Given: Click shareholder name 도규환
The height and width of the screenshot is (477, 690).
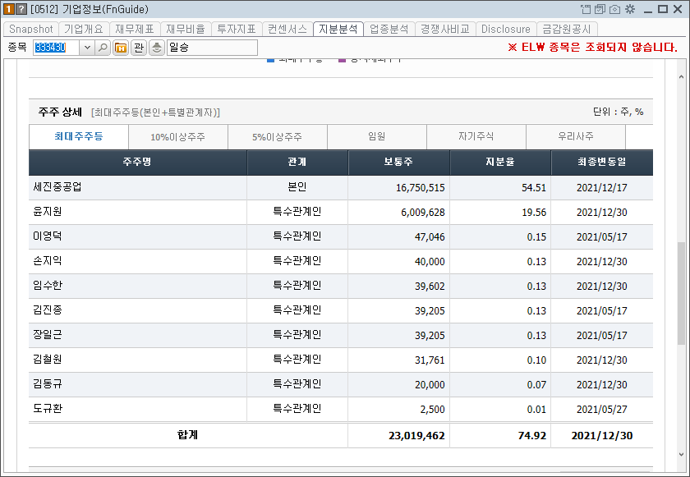Looking at the screenshot, I should [48, 408].
